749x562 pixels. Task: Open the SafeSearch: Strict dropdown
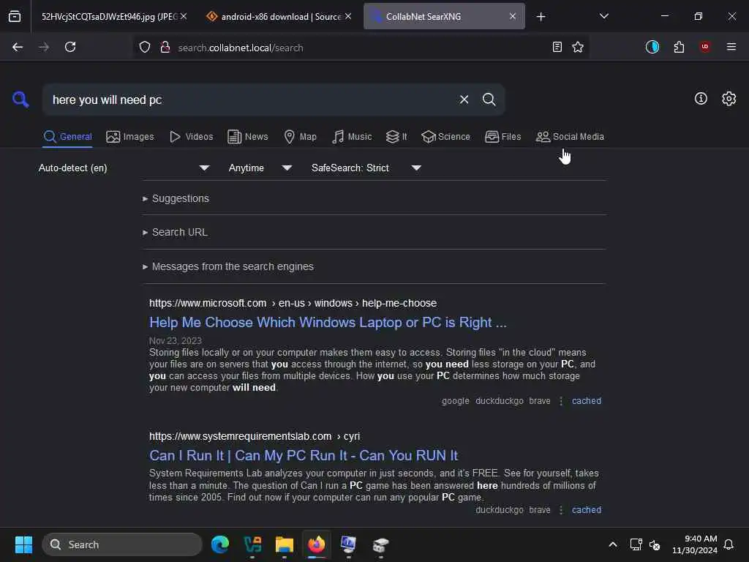366,168
